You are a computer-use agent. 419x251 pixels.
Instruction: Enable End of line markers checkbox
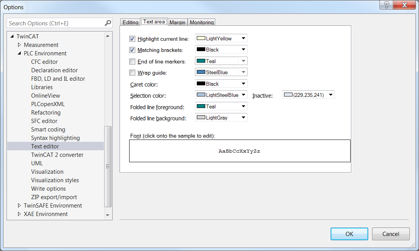pos(132,62)
